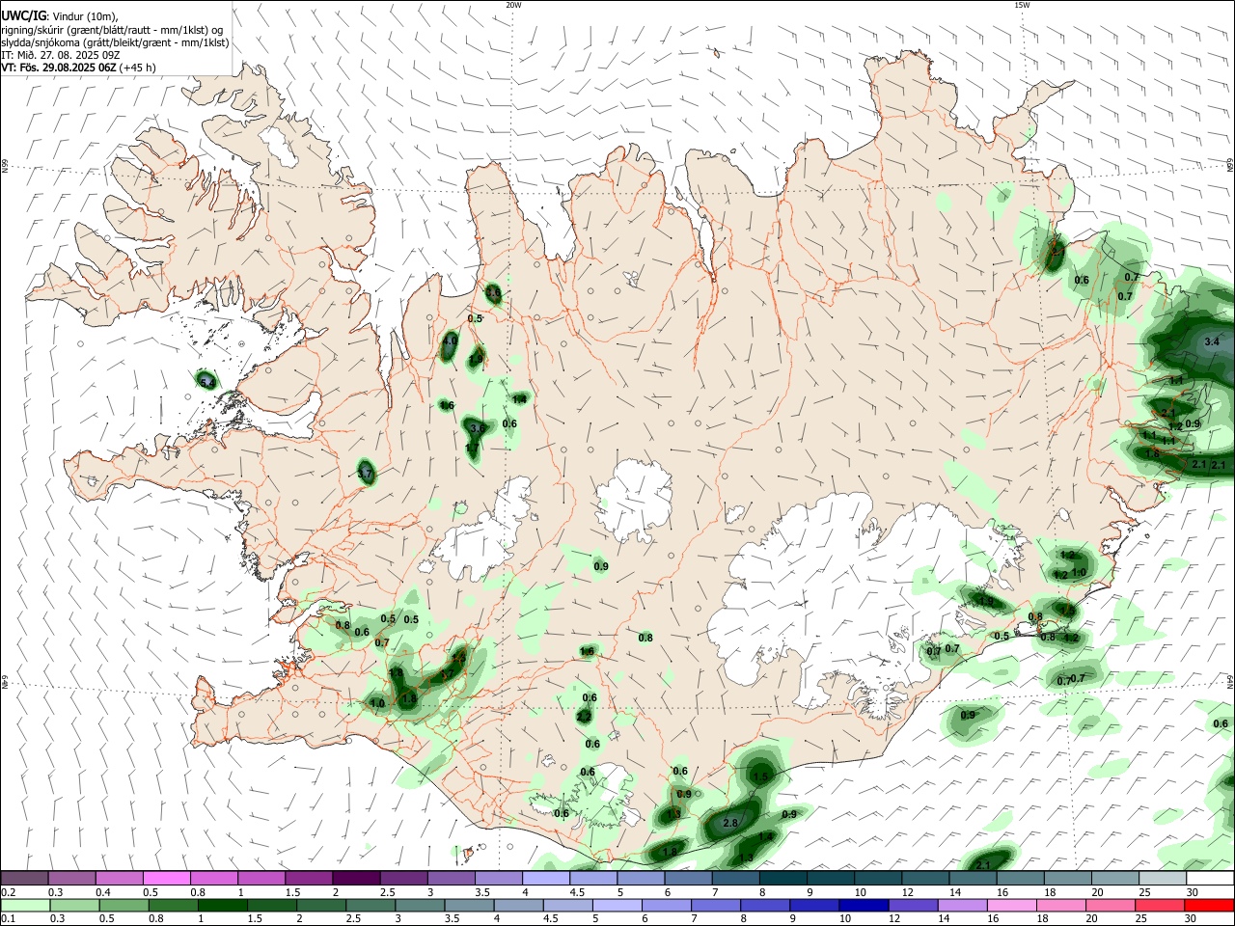Click the '0.2' label on the upper scale

tap(8, 892)
